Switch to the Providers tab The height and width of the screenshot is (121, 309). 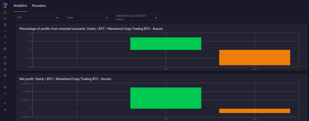click(x=39, y=6)
